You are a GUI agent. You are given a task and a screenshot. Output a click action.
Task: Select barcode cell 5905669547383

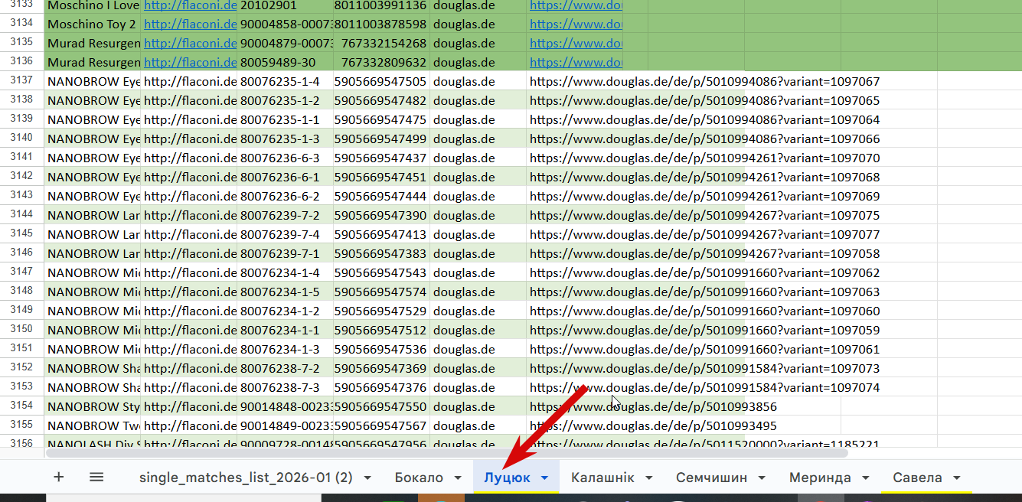382,253
